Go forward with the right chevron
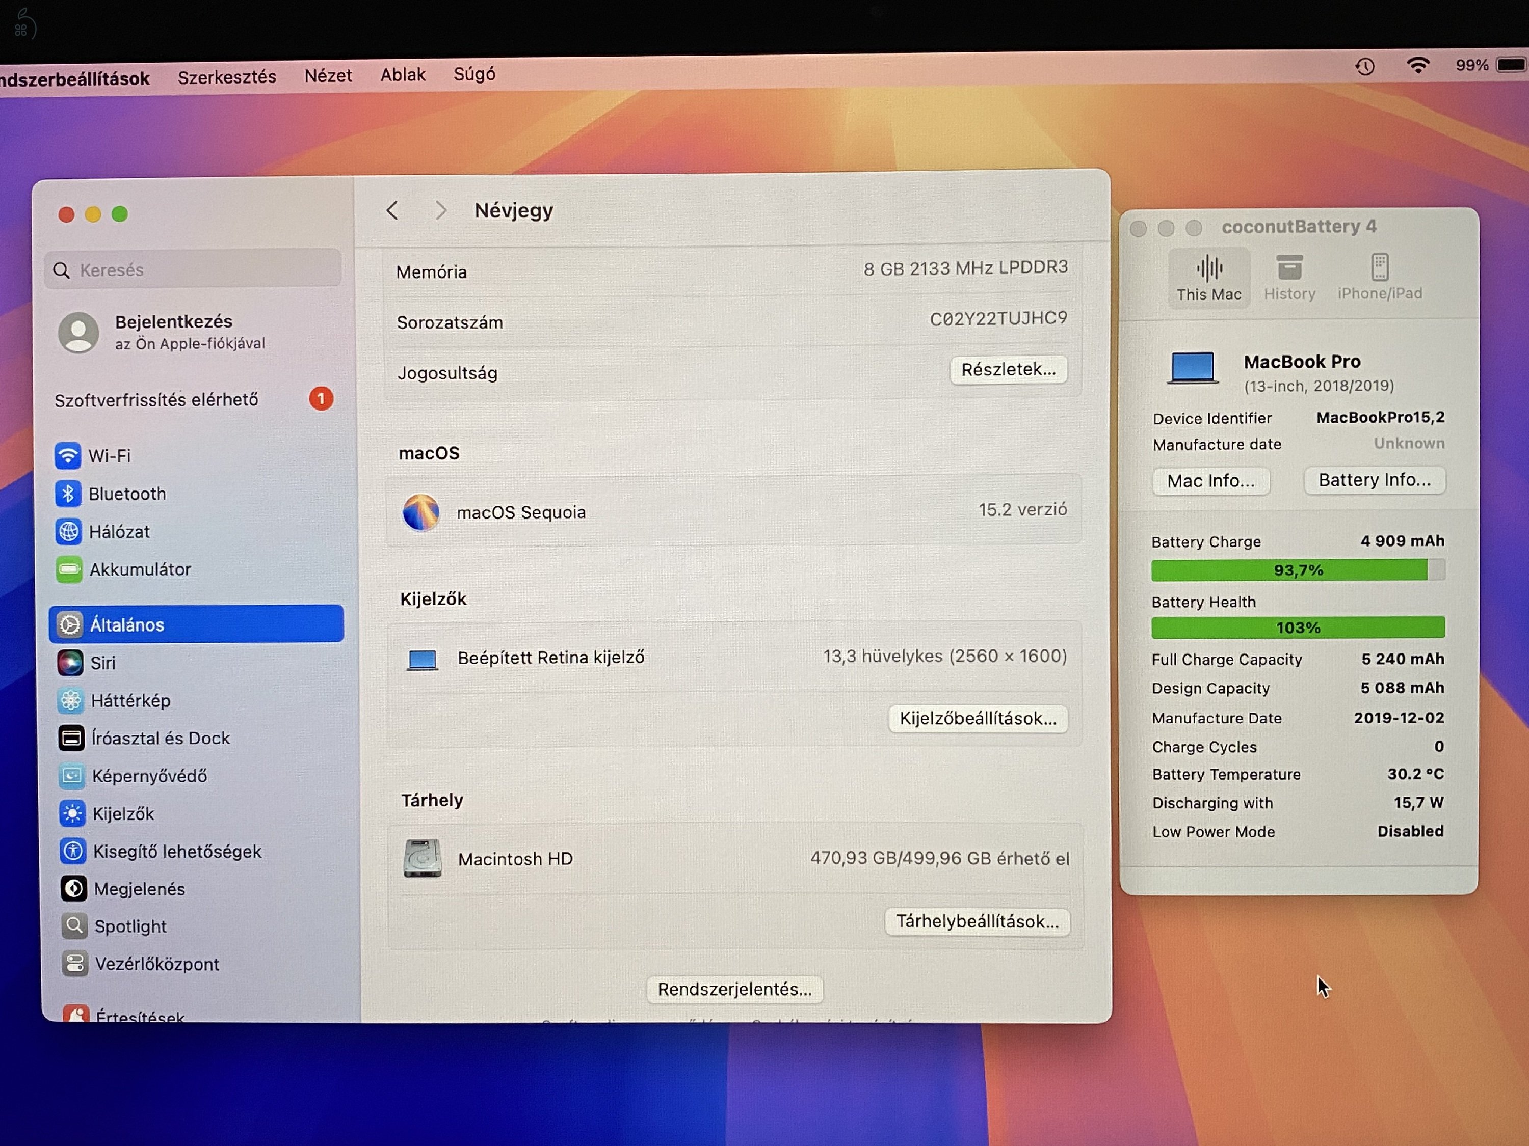The width and height of the screenshot is (1529, 1146). [x=440, y=211]
